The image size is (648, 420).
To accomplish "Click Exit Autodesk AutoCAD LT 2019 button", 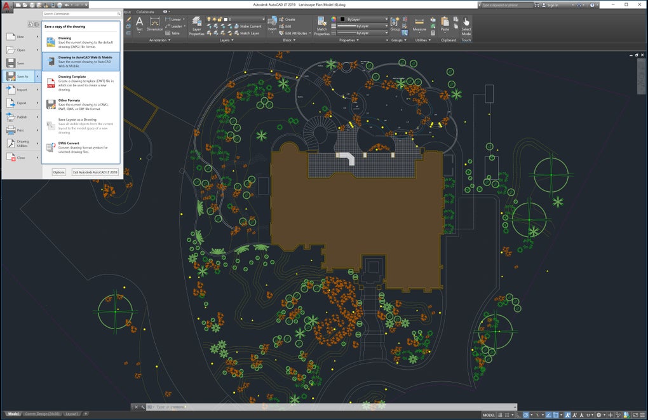I will pos(95,172).
